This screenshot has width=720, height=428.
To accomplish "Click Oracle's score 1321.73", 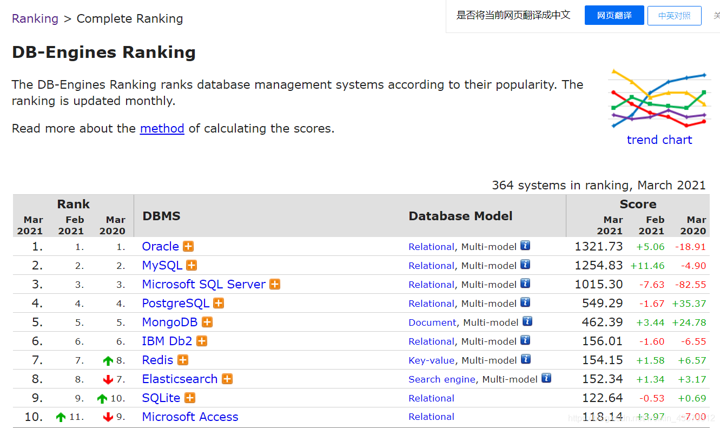I will pyautogui.click(x=599, y=246).
